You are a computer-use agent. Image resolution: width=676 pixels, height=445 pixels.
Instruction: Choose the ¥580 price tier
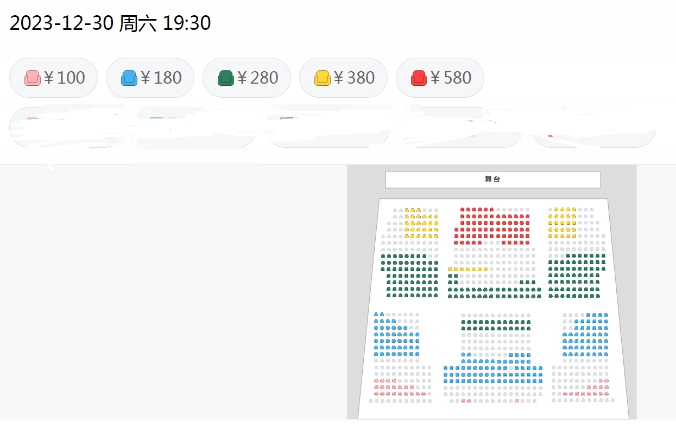(440, 78)
